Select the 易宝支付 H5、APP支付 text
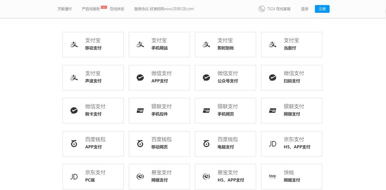This screenshot has height=190, width=386. click(231, 176)
